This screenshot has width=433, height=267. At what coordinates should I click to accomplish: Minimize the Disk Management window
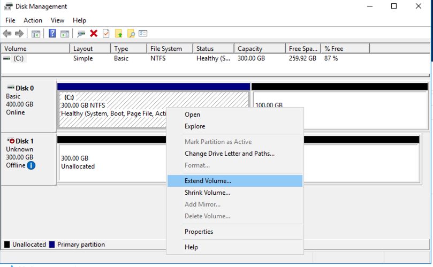tap(370, 6)
